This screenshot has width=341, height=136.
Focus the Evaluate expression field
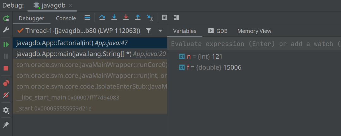[254, 44]
